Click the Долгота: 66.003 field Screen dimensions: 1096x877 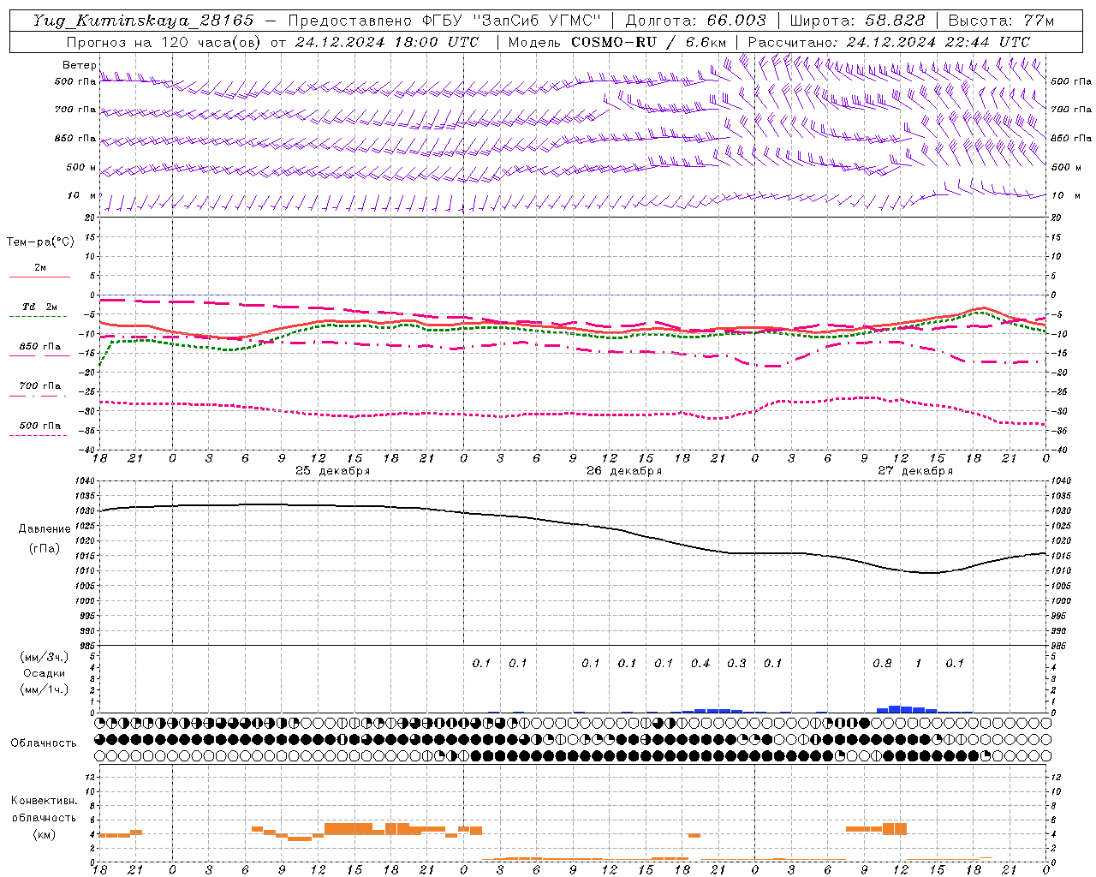[x=695, y=21]
